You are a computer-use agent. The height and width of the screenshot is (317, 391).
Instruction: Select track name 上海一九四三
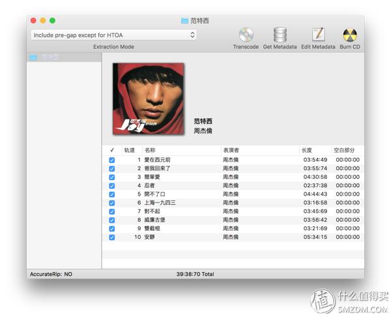(x=160, y=203)
